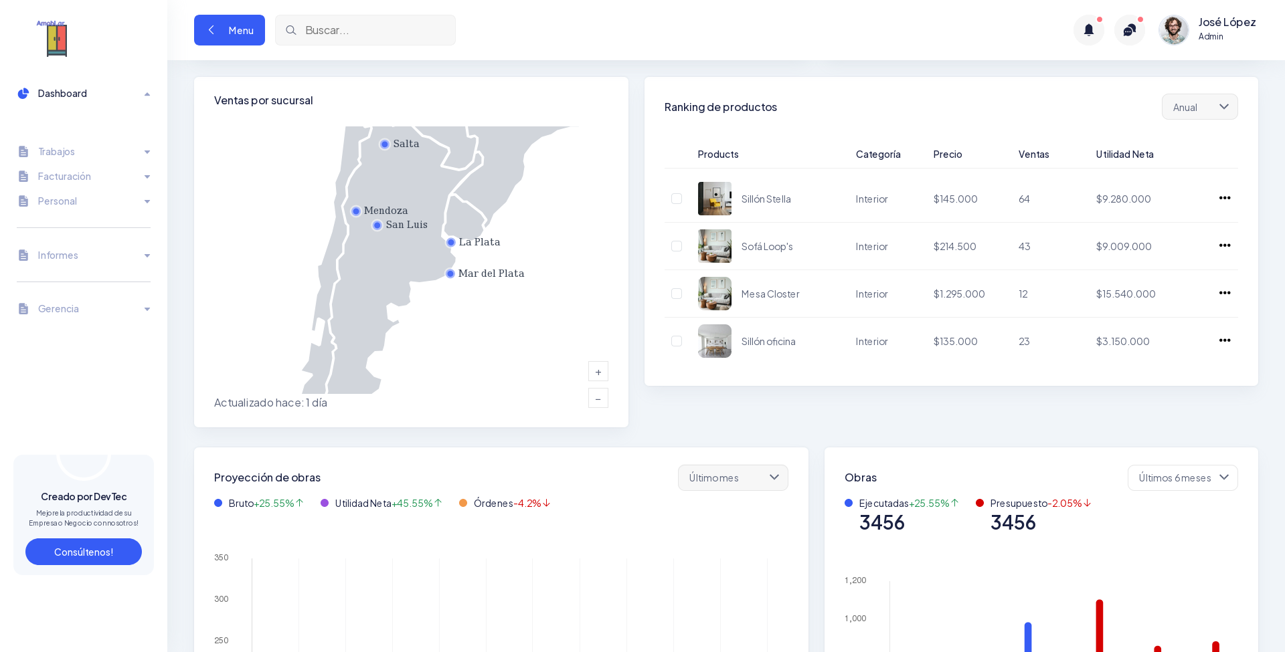Expand the Facturación sidebar menu
The height and width of the screenshot is (652, 1285).
84,177
